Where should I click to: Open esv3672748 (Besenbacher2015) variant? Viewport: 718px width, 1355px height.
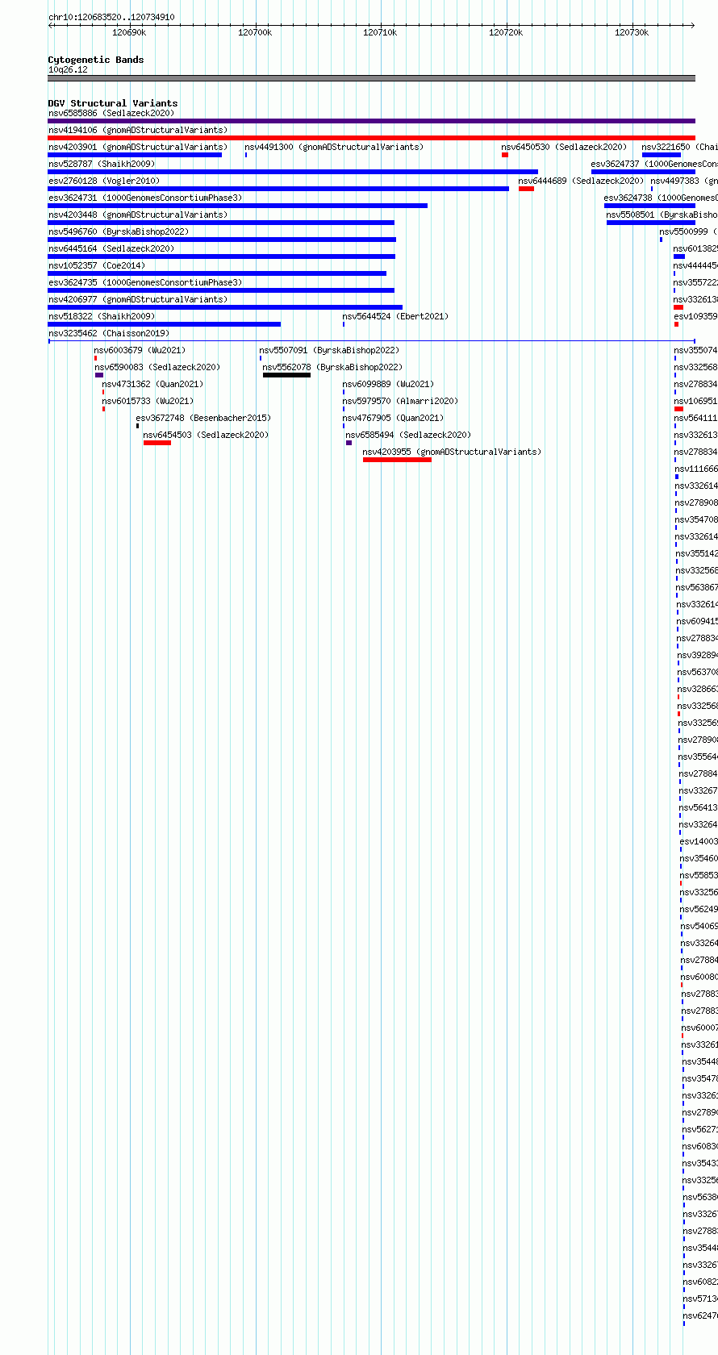click(x=203, y=418)
